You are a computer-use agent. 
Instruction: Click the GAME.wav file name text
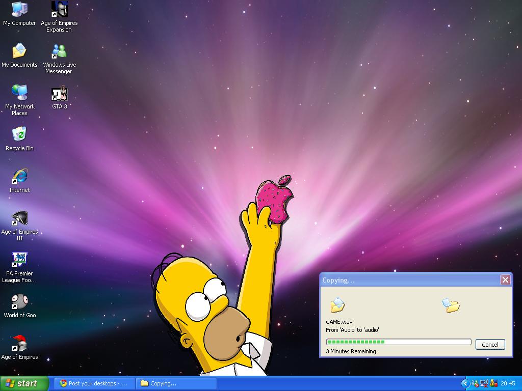pyautogui.click(x=339, y=322)
